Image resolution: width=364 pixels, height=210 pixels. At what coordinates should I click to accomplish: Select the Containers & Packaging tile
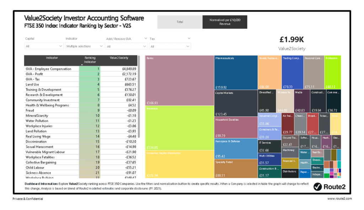(269, 133)
